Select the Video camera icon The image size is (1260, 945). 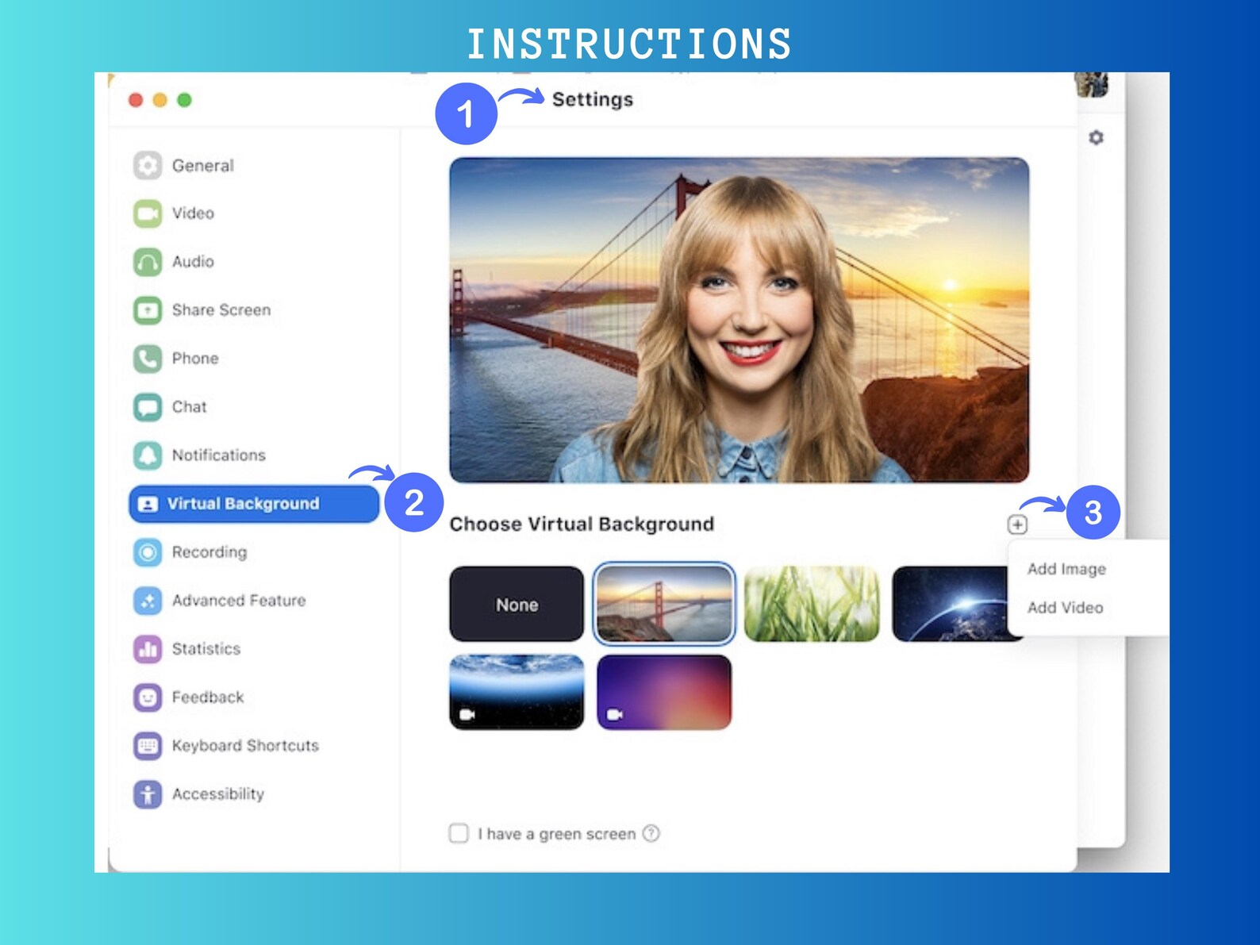[148, 213]
